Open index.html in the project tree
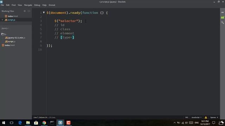This screenshot has height=126, width=225. coord(8,45)
